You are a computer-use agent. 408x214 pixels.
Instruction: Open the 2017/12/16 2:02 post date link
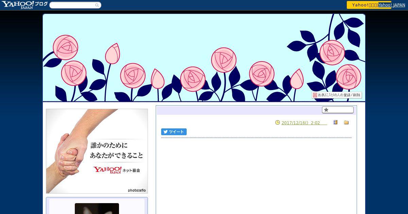pyautogui.click(x=304, y=123)
